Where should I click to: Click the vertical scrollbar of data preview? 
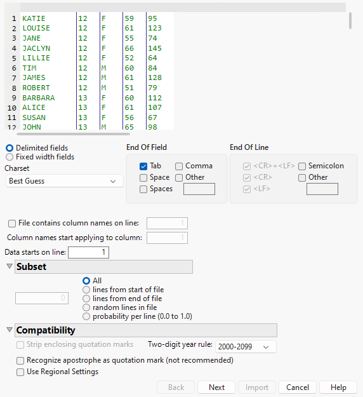(x=350, y=21)
